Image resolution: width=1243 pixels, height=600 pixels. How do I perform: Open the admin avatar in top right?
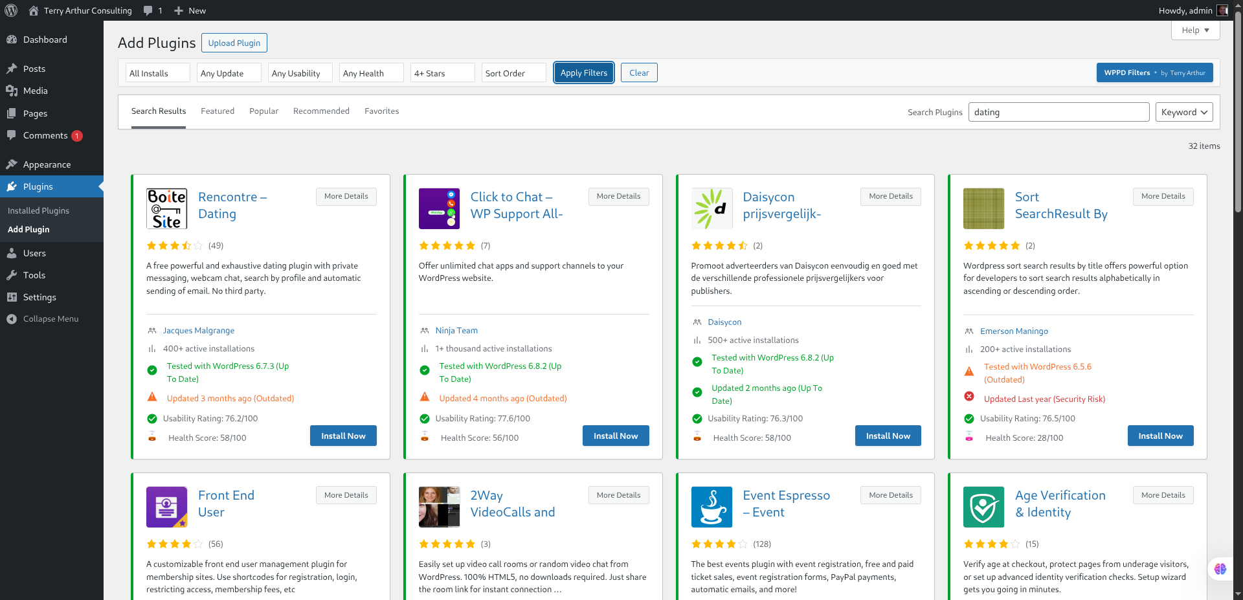[x=1222, y=10]
